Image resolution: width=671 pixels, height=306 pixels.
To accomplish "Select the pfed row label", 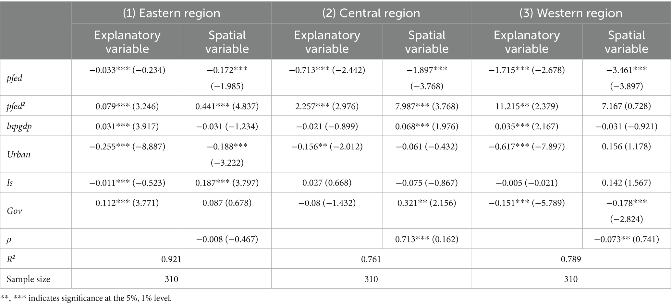I will point(14,78).
